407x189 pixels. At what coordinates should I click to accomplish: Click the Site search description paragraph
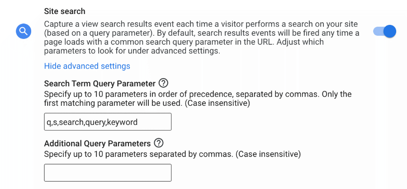[202, 38]
